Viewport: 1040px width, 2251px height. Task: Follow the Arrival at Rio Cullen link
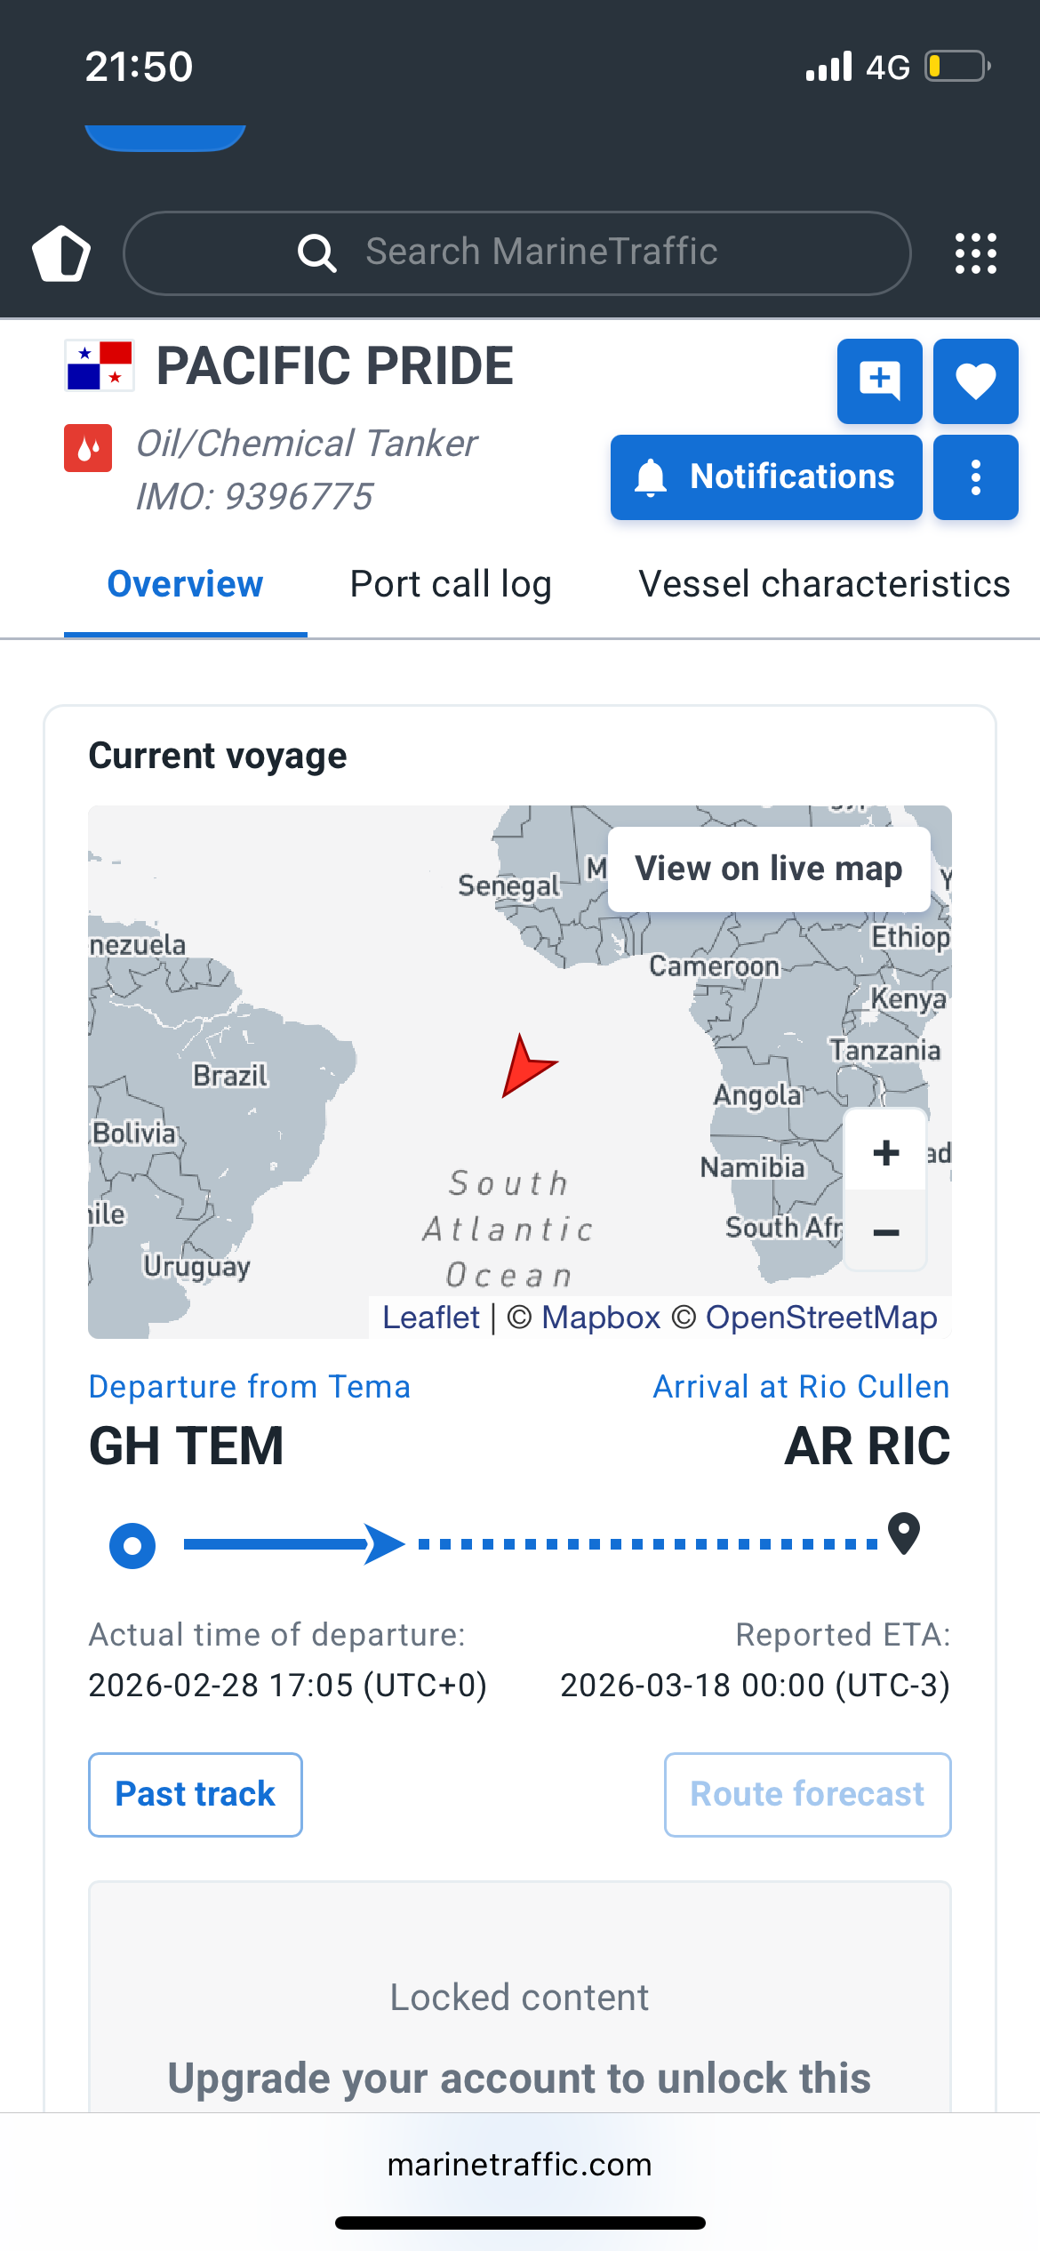801,1387
